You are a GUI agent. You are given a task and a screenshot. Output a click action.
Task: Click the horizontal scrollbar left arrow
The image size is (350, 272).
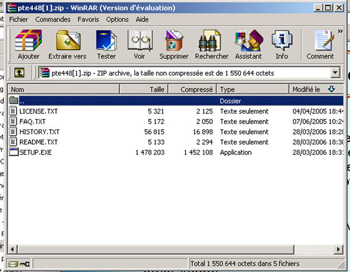12,249
